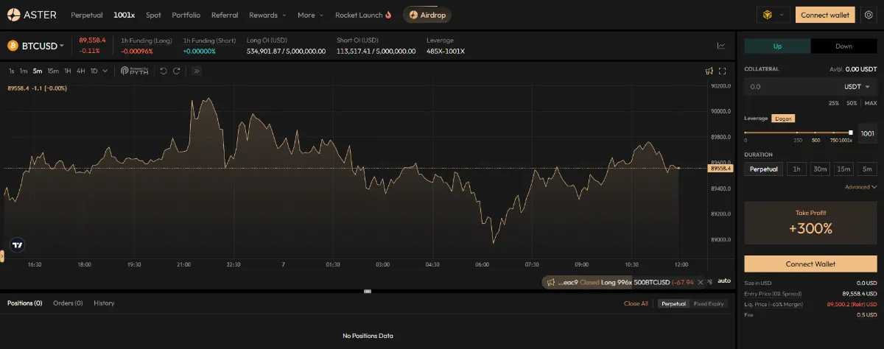
Task: Expand chart toolbar with double-arrow icon
Action: click(197, 71)
